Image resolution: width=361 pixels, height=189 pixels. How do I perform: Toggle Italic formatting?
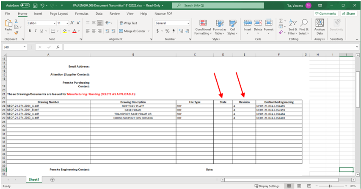[x=36, y=31]
